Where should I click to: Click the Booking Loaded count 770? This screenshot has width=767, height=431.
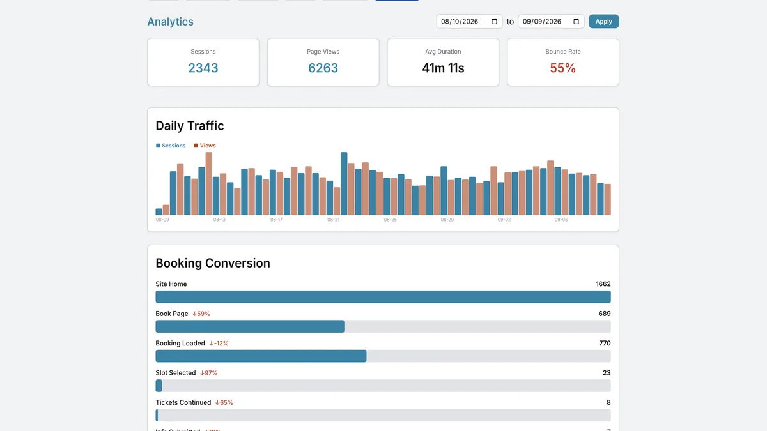click(x=605, y=344)
